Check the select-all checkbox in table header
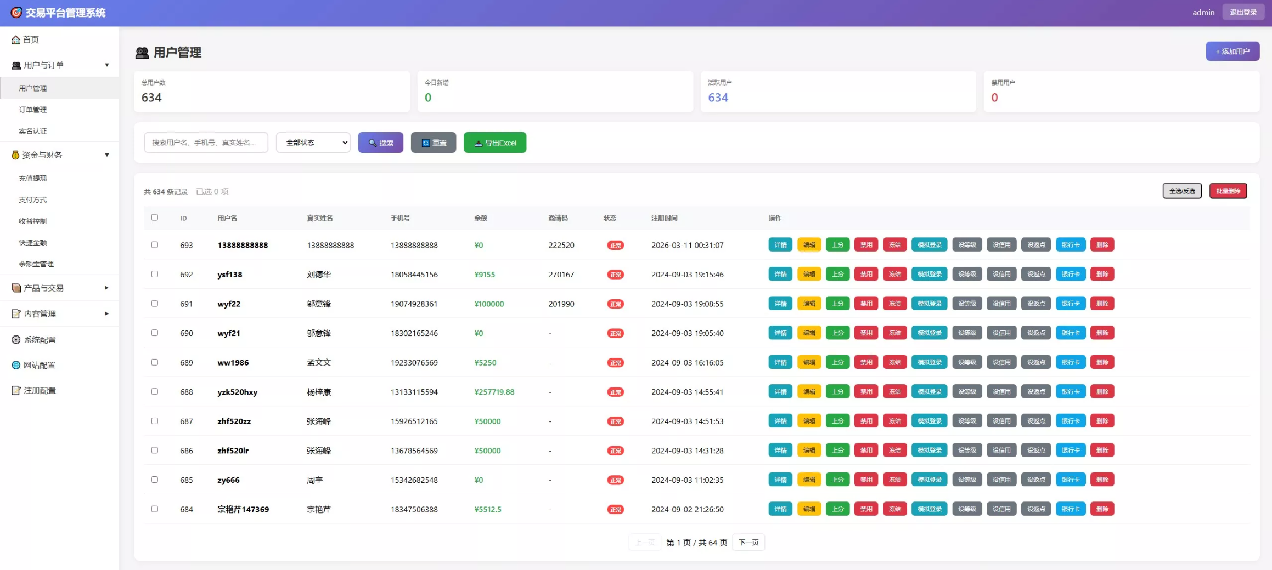The image size is (1272, 570). (155, 218)
